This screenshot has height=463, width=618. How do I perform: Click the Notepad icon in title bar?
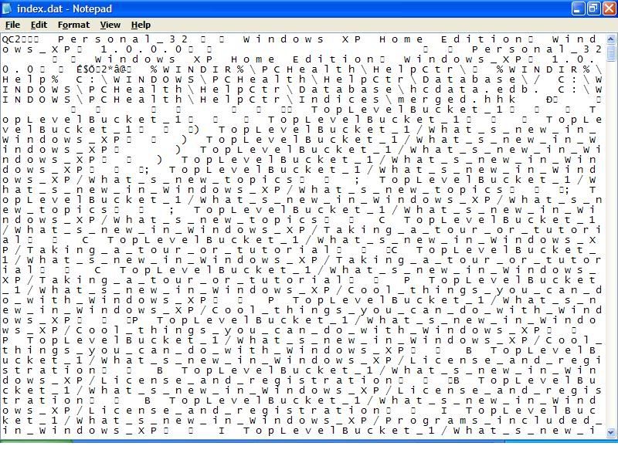pos(8,8)
